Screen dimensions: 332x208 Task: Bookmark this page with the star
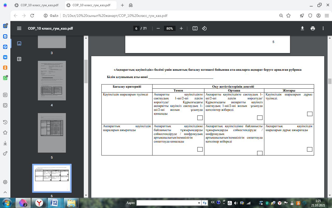point(288,16)
